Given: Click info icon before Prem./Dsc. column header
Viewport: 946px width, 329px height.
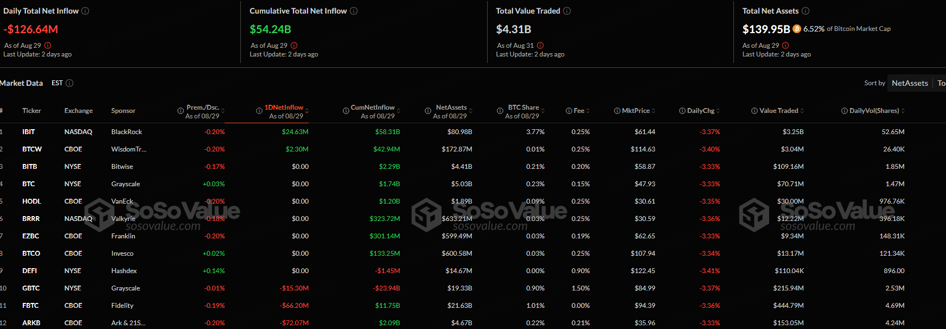Looking at the screenshot, I should click(181, 111).
